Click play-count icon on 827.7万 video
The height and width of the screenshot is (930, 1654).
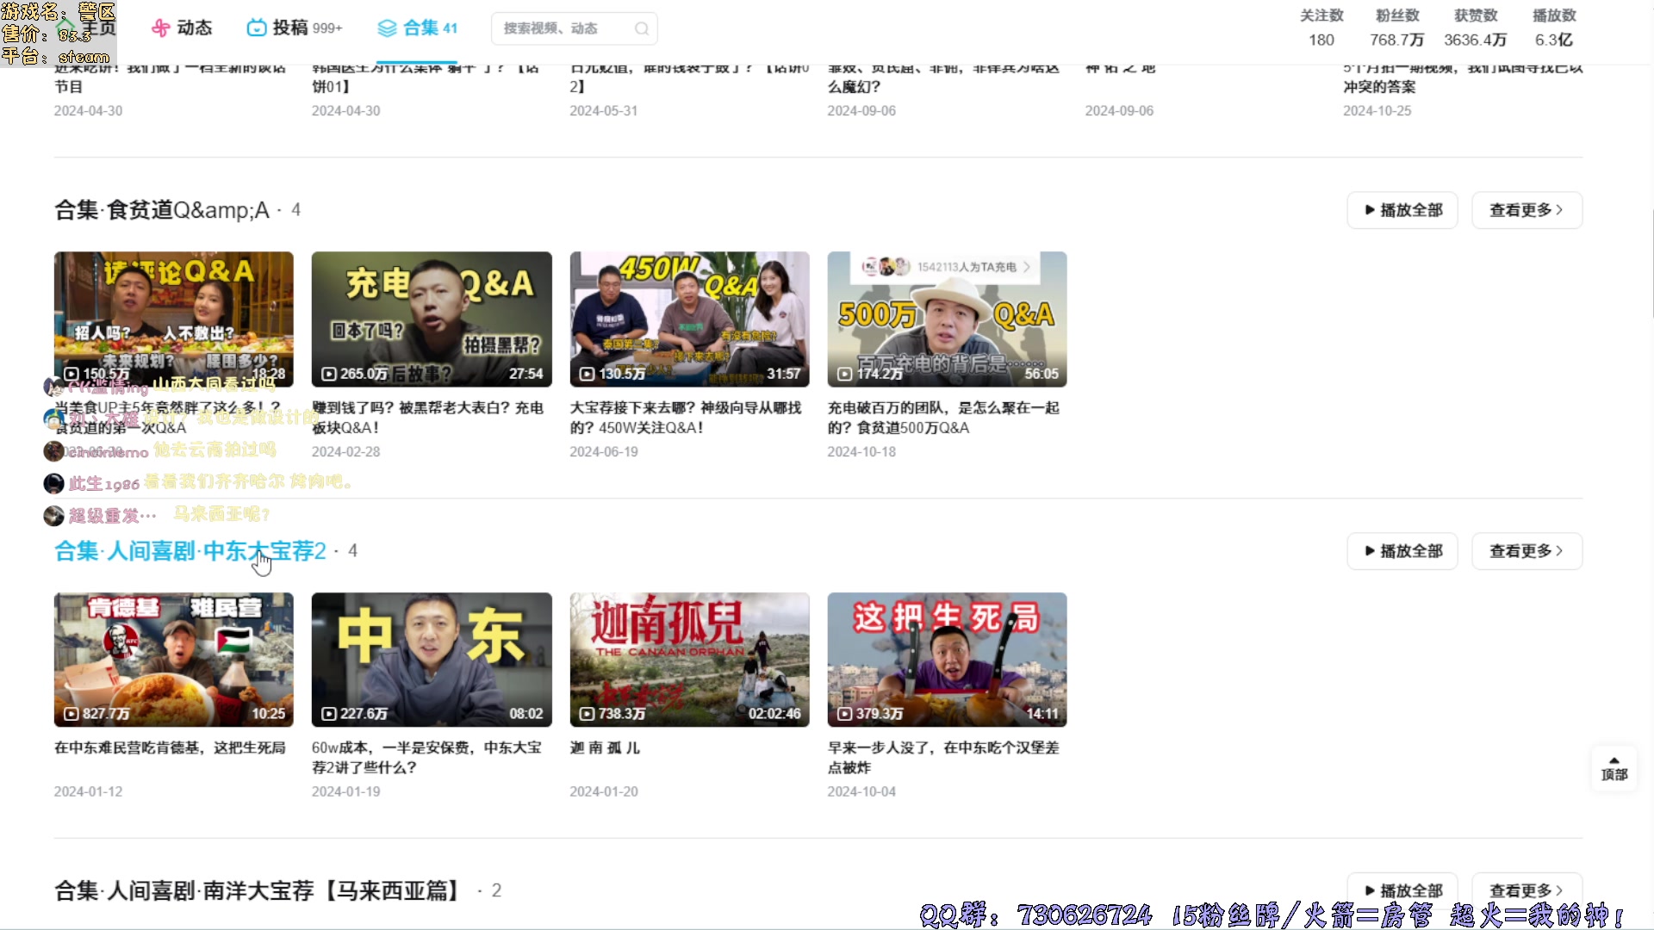coord(72,714)
